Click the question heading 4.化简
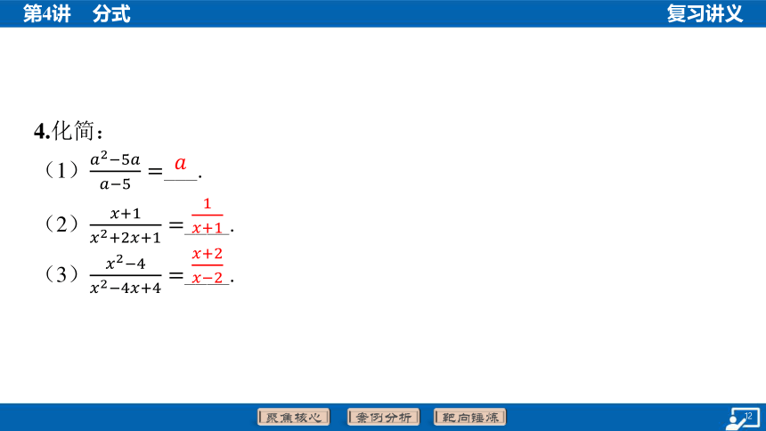The width and height of the screenshot is (766, 431). click(x=69, y=131)
